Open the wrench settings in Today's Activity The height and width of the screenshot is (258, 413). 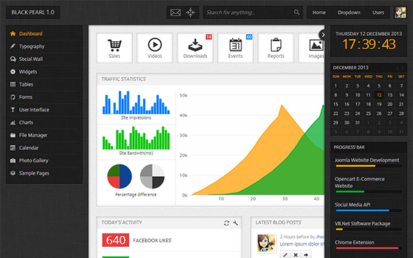(235, 223)
